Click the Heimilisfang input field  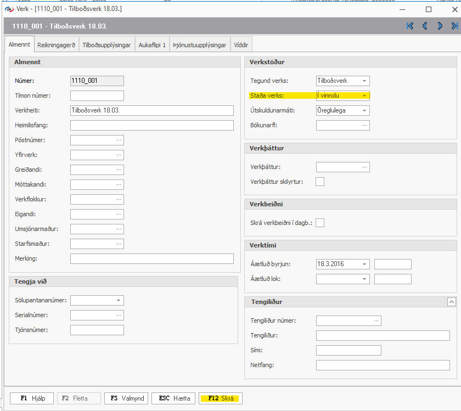(152, 126)
